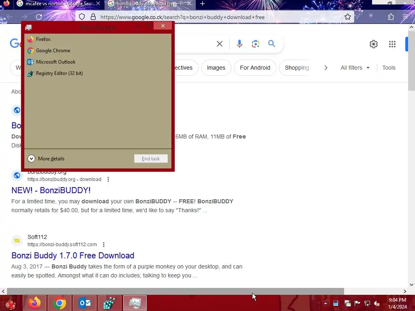Click the End task button
Viewport: 415px width, 311px height.
pyautogui.click(x=151, y=159)
